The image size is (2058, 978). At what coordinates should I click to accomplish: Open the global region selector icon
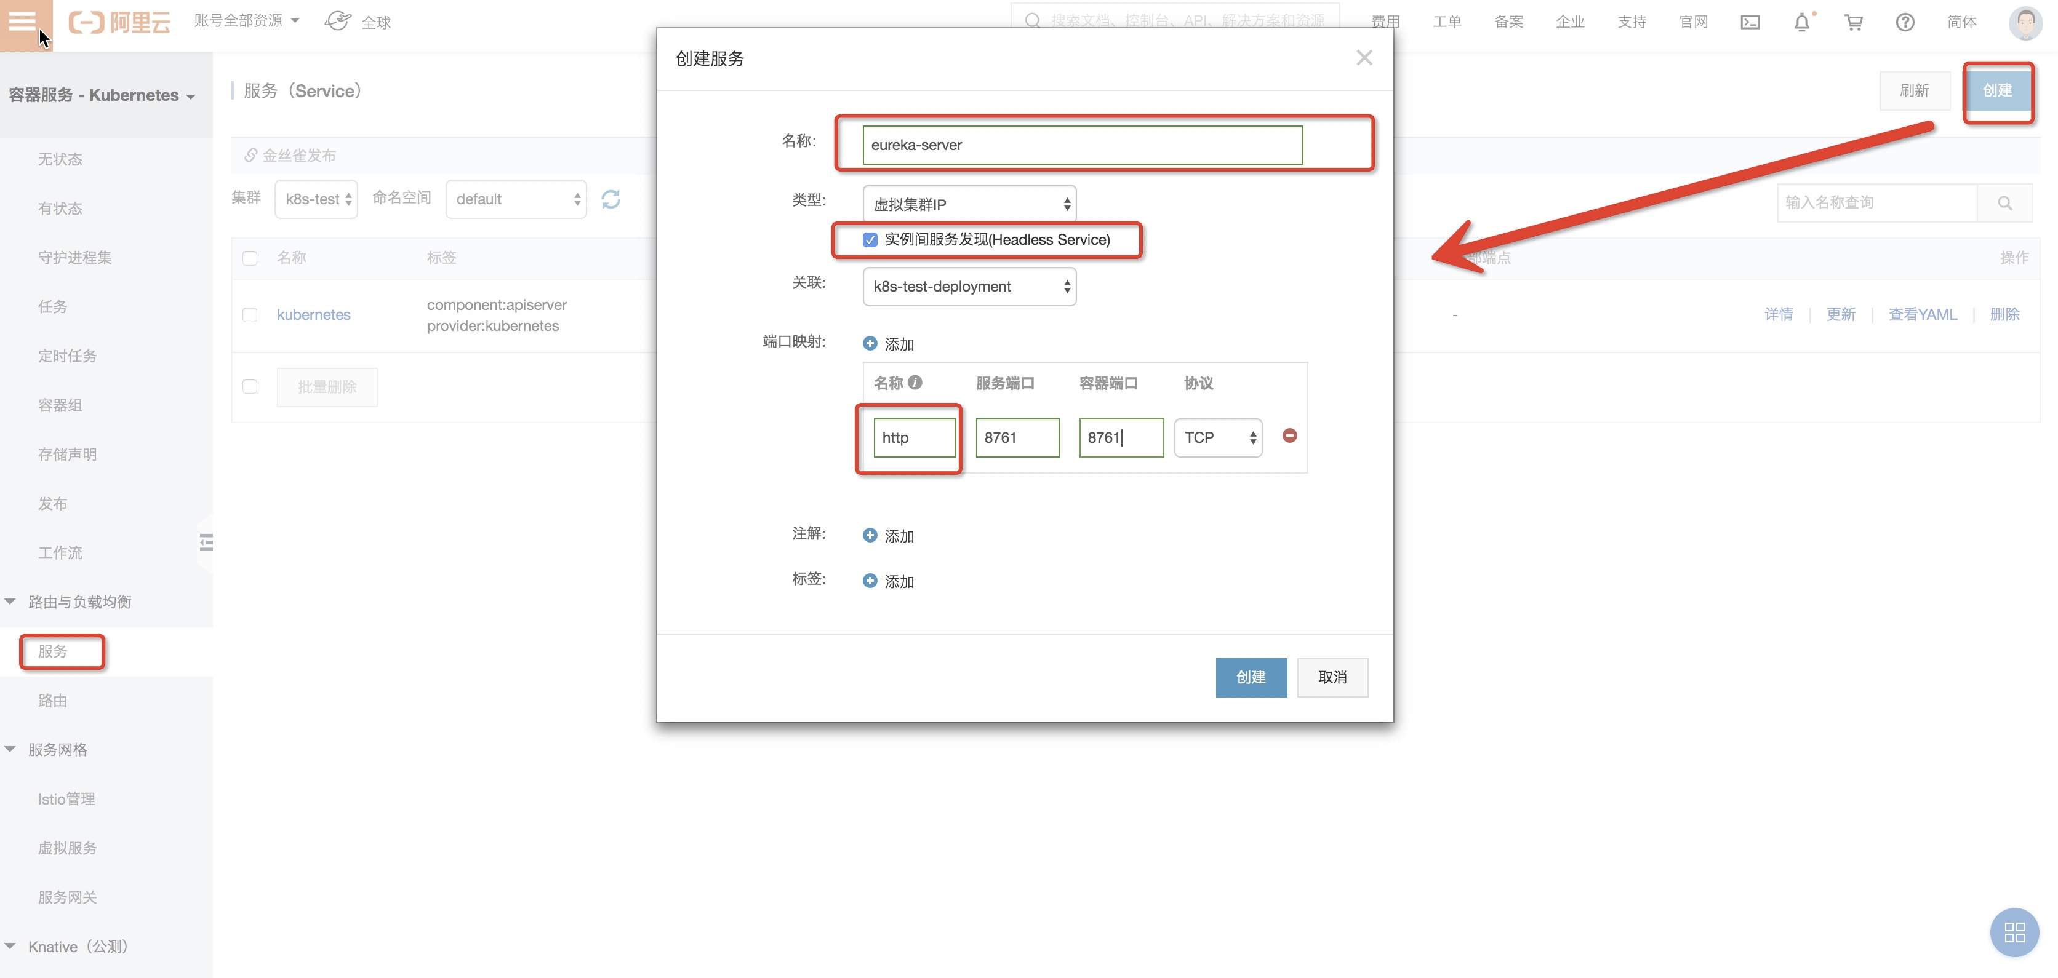point(338,21)
